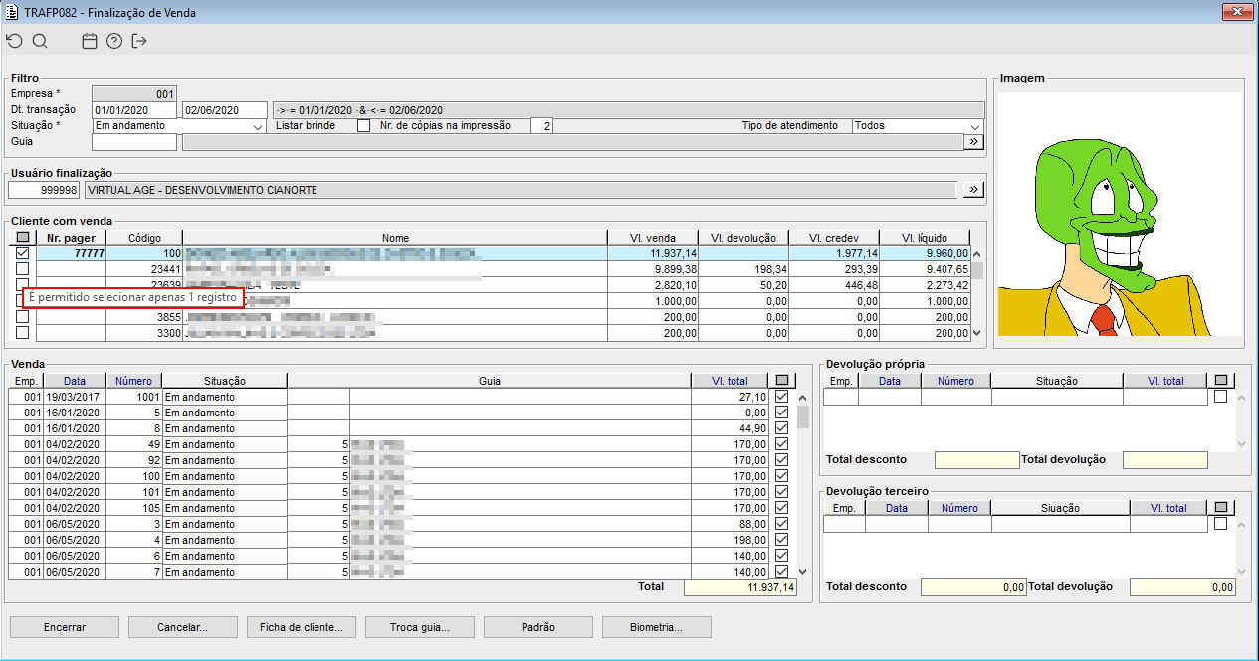1259x661 pixels.
Task: Select the Venda row dated 19/03/2017
Action: click(x=389, y=397)
